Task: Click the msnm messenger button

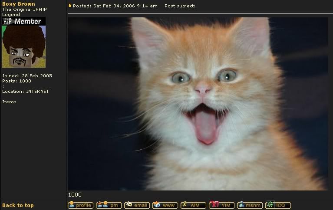Action: 250,205
